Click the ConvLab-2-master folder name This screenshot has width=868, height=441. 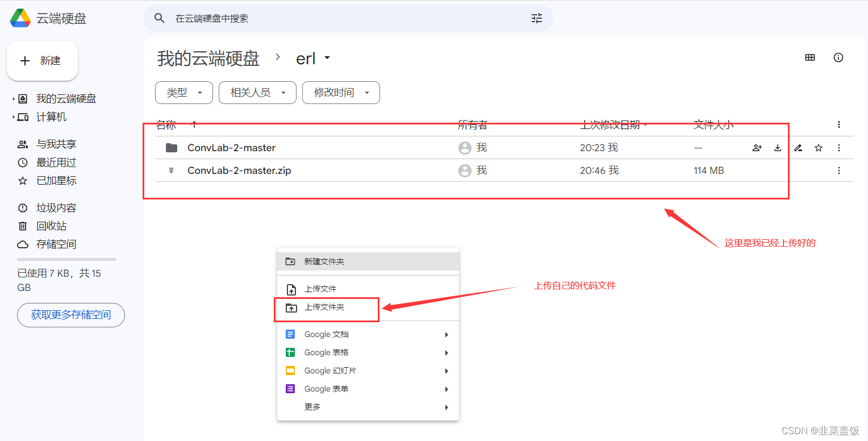click(x=232, y=148)
